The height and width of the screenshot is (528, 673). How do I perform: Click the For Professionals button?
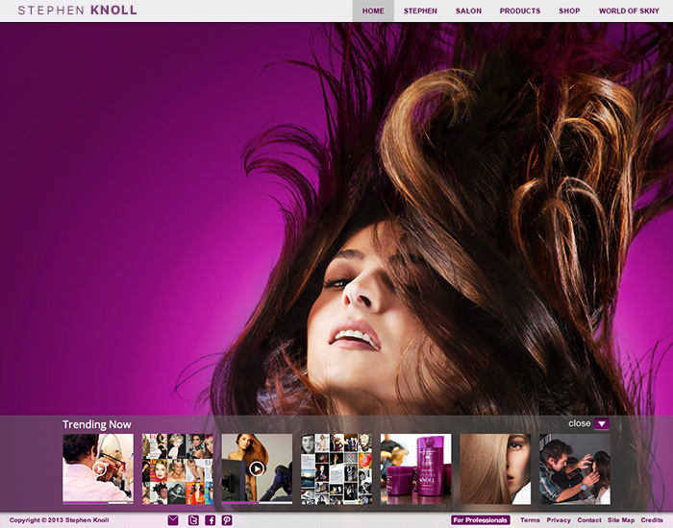click(480, 520)
